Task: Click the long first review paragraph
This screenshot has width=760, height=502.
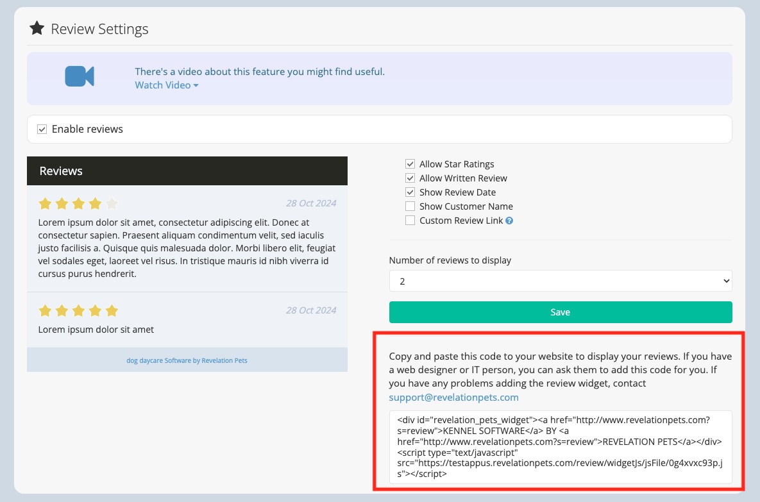Action: (187, 248)
